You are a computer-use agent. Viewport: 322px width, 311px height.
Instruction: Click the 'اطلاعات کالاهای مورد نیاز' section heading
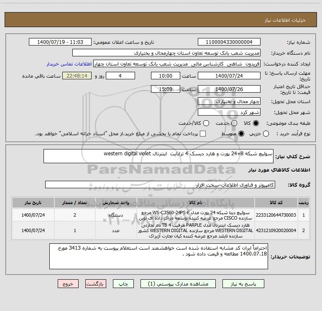279,170
